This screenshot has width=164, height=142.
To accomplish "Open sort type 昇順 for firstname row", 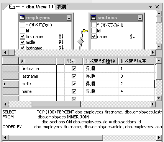I will 101,69.
